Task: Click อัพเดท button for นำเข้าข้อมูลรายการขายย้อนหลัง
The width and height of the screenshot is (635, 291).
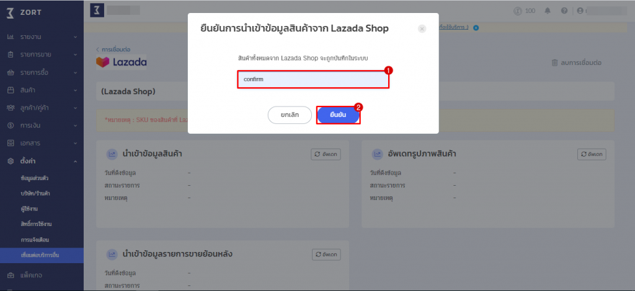Action: click(326, 254)
